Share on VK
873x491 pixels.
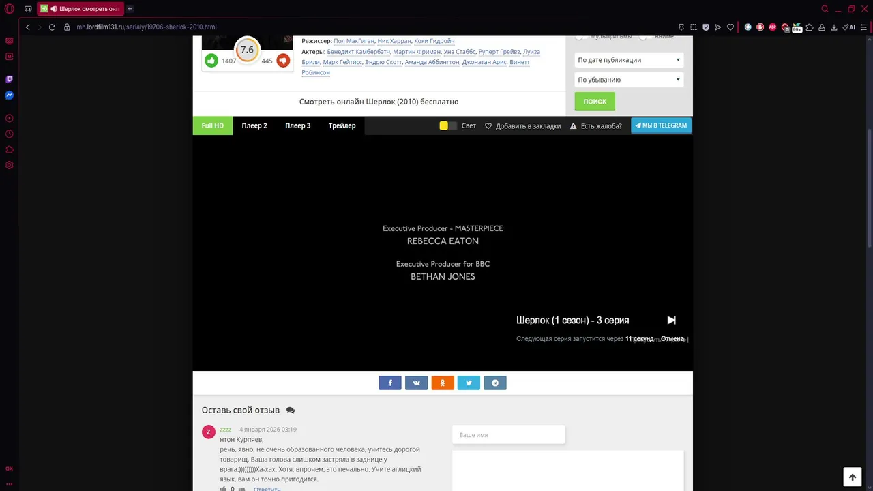(416, 383)
